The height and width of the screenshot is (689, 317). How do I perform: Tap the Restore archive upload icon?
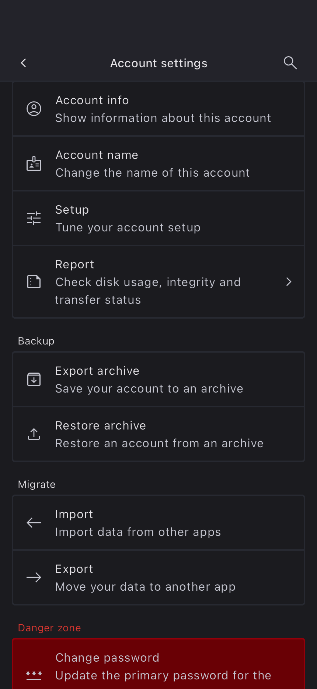click(34, 434)
